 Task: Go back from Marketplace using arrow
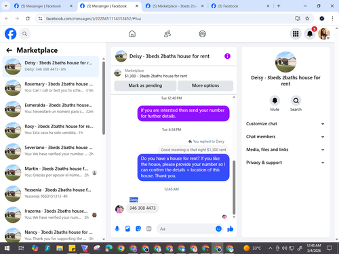9,50
